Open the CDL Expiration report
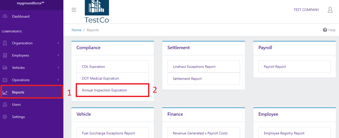Screen dimensions: 339x138 (x=93, y=67)
